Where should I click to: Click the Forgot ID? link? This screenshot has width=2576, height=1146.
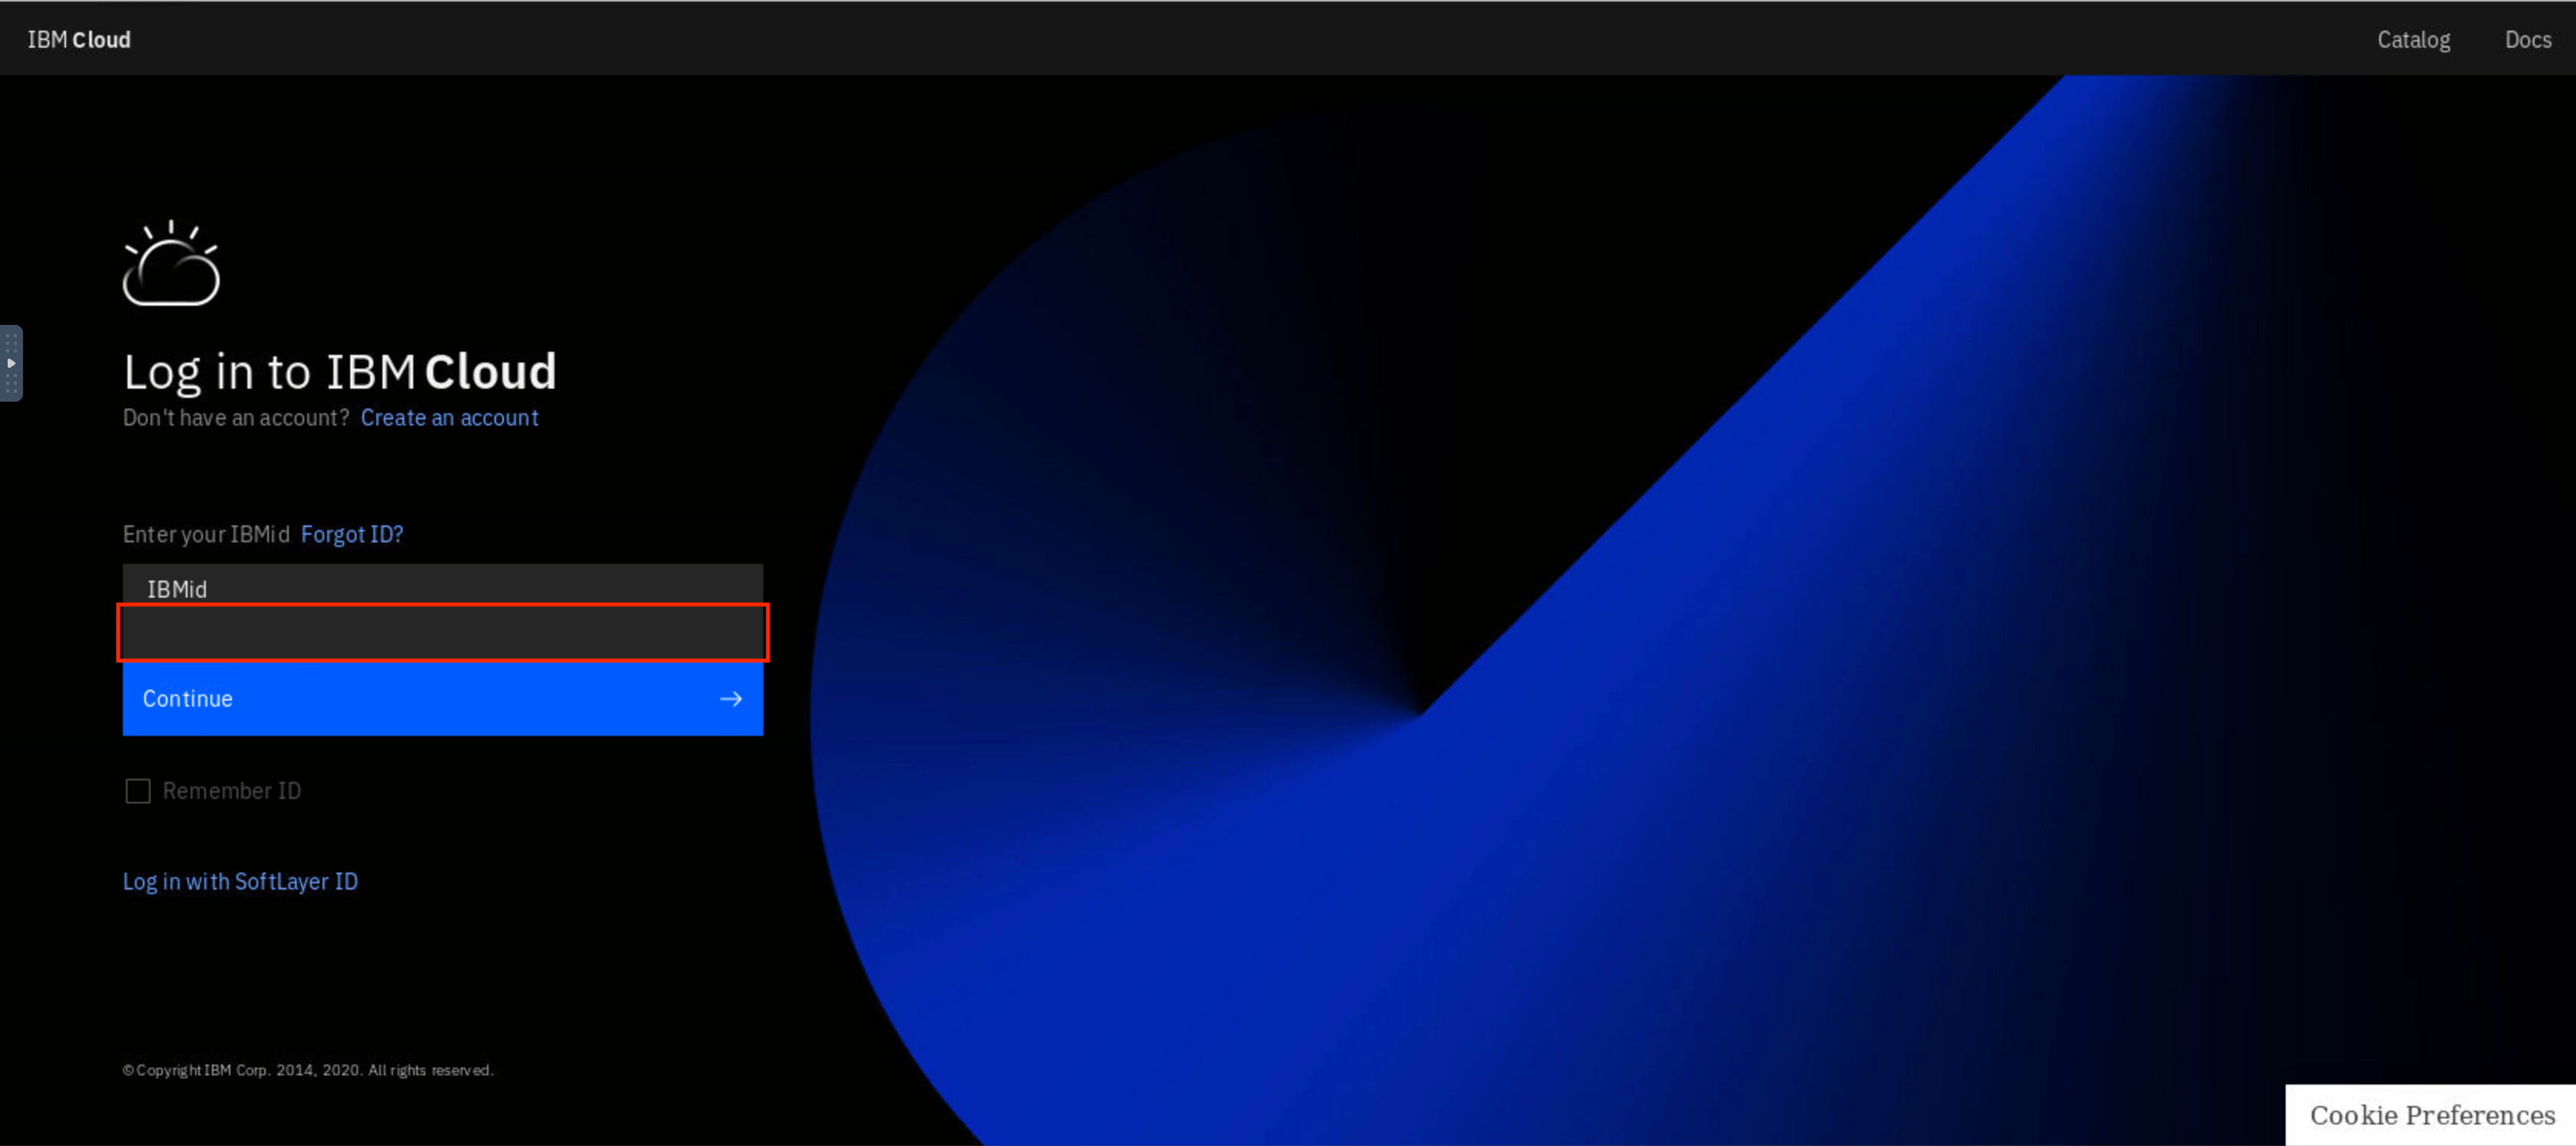[x=351, y=534]
